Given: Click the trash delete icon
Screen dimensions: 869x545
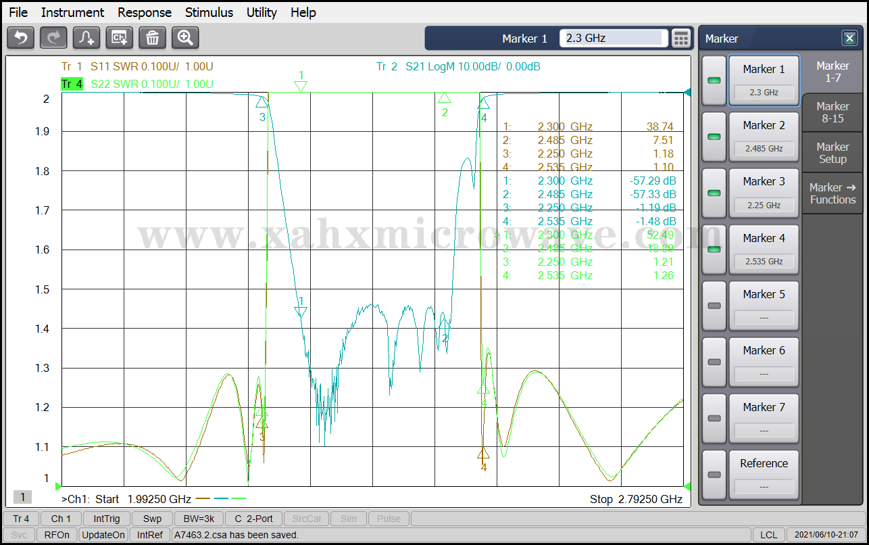Looking at the screenshot, I should 153,38.
